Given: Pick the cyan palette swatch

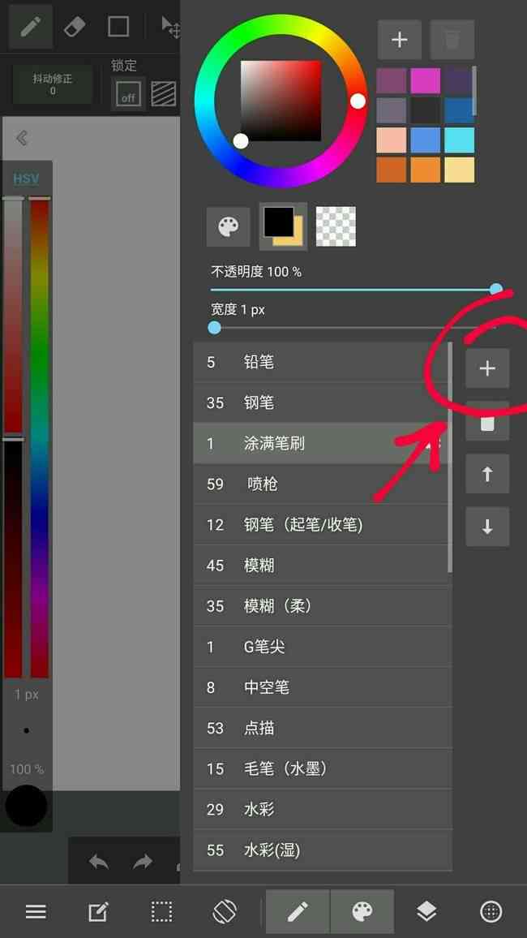Looking at the screenshot, I should tap(460, 140).
